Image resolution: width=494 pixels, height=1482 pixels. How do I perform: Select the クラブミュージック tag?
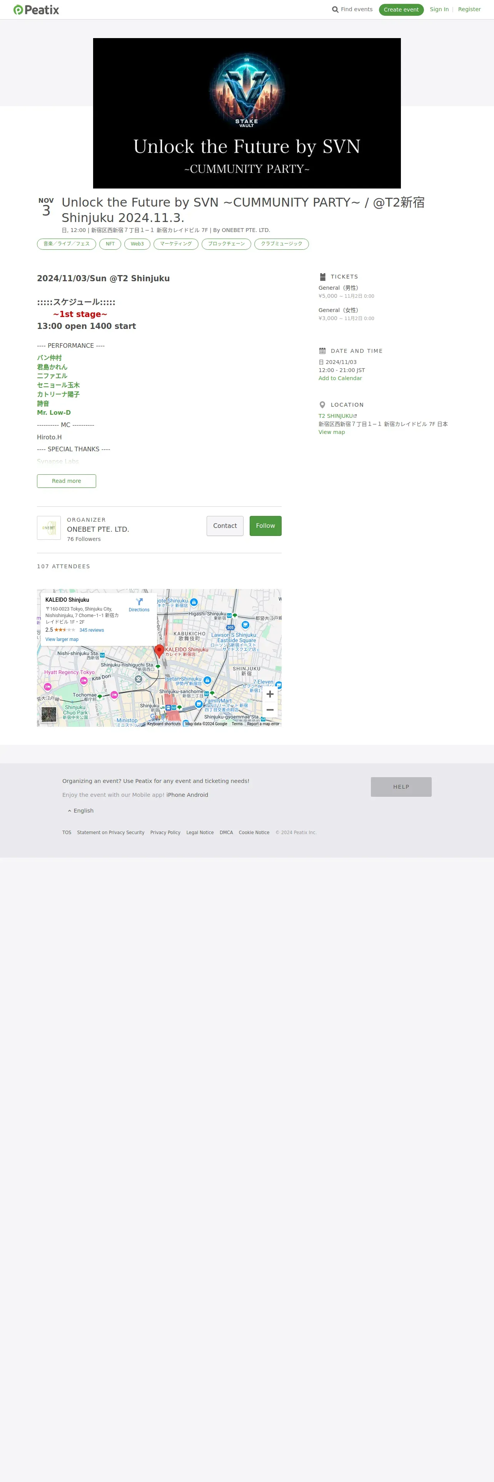pos(282,244)
